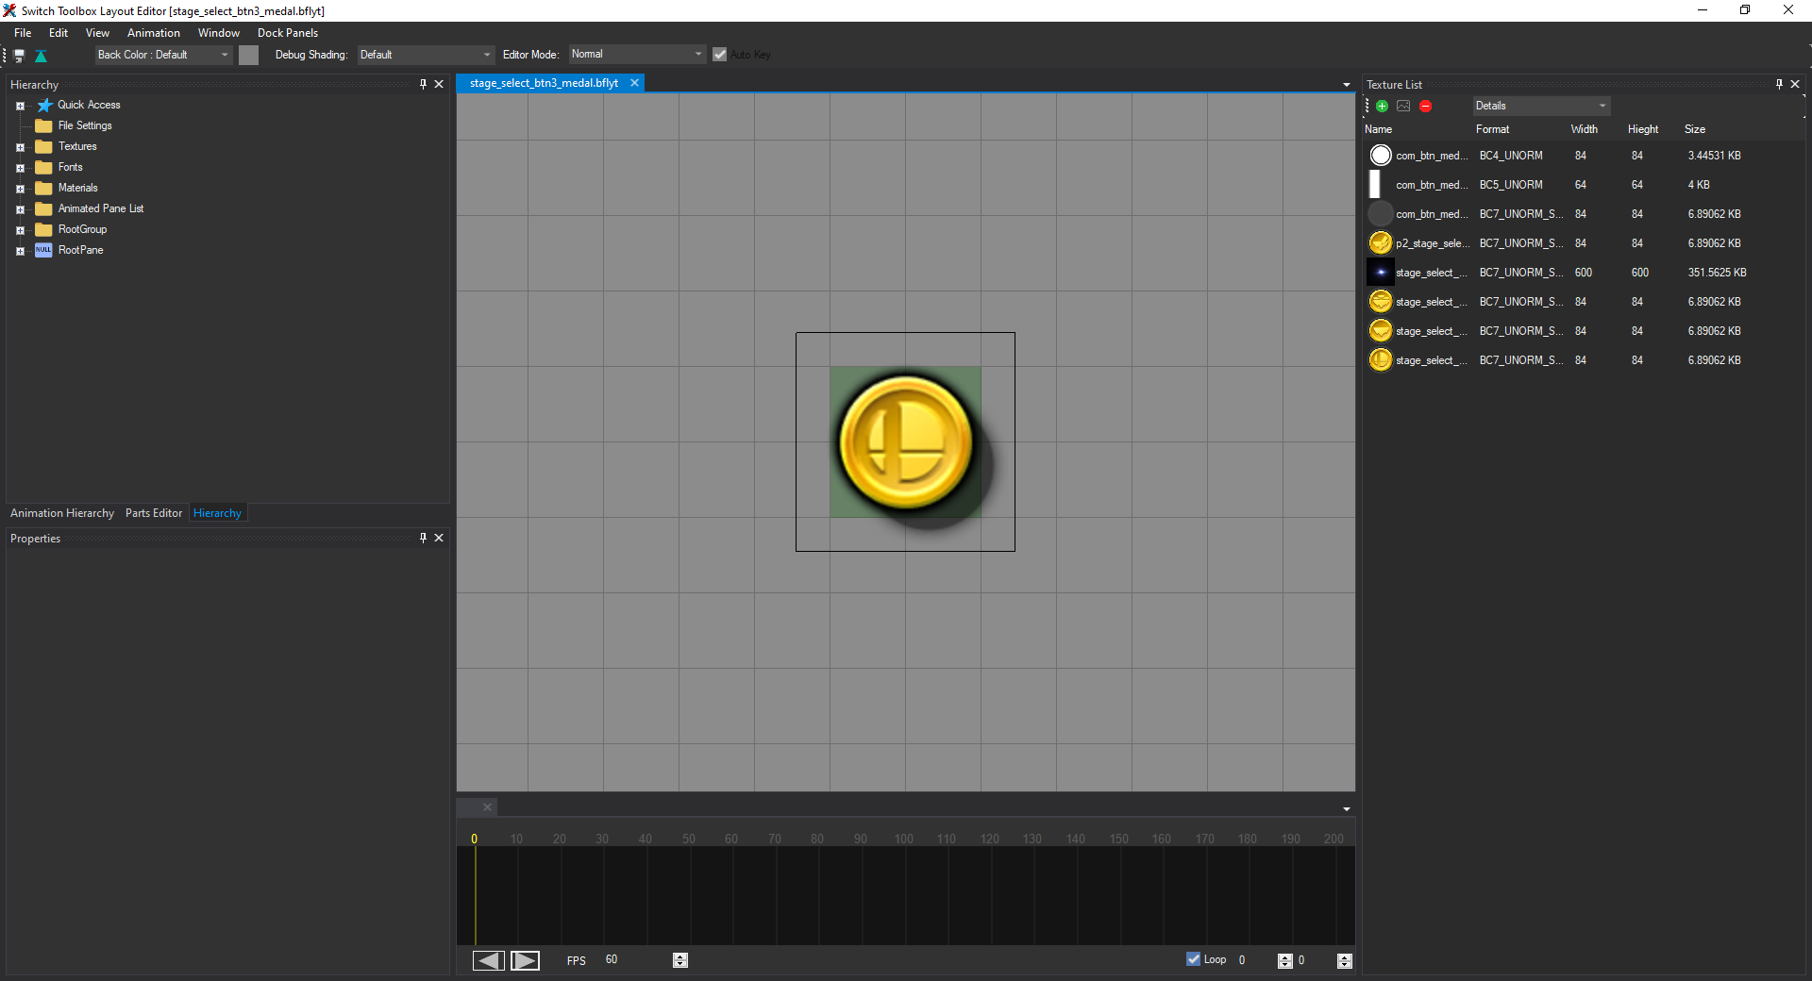Click the Materials folder icon

tap(43, 188)
